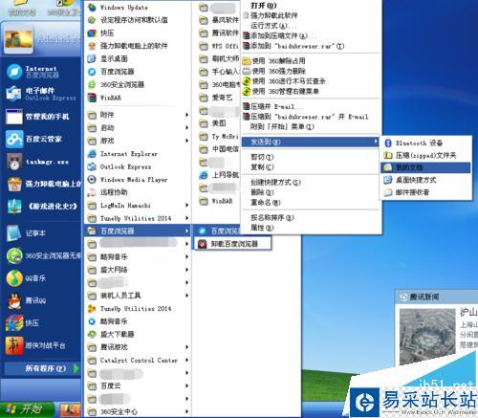The height and width of the screenshot is (418, 478).
Task: Launch 腾讯QQ penguin icon
Action: click(x=14, y=300)
